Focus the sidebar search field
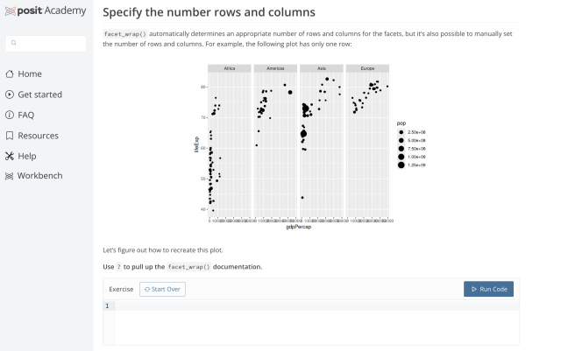 (x=49, y=42)
